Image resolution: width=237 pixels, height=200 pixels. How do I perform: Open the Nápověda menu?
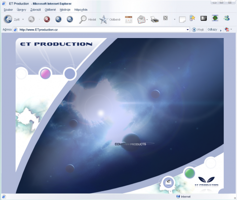(81, 10)
